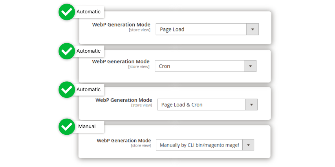Click the select field showing Page Load & Cron
The height and width of the screenshot is (167, 335).
(x=207, y=105)
